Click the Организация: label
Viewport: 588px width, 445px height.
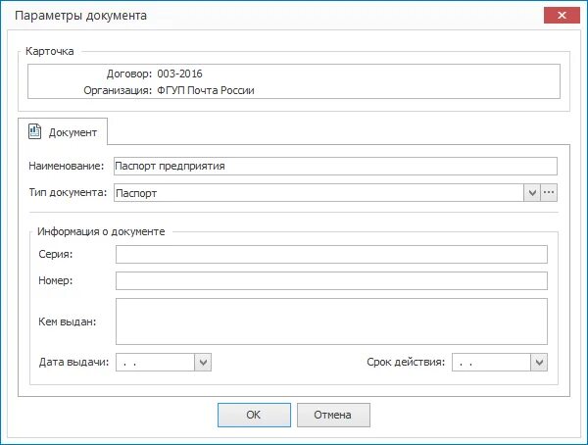click(118, 91)
